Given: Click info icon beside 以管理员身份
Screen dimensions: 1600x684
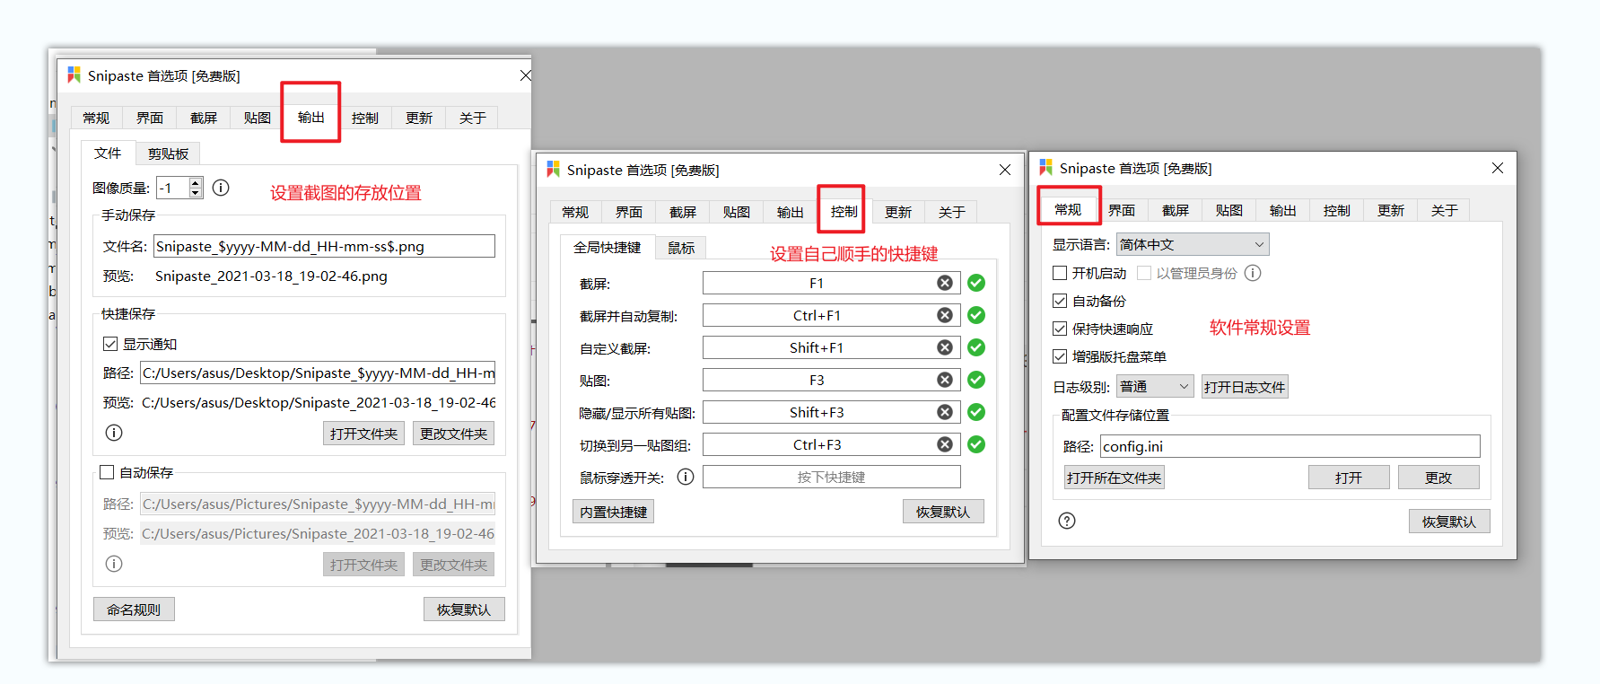Looking at the screenshot, I should (x=1253, y=273).
